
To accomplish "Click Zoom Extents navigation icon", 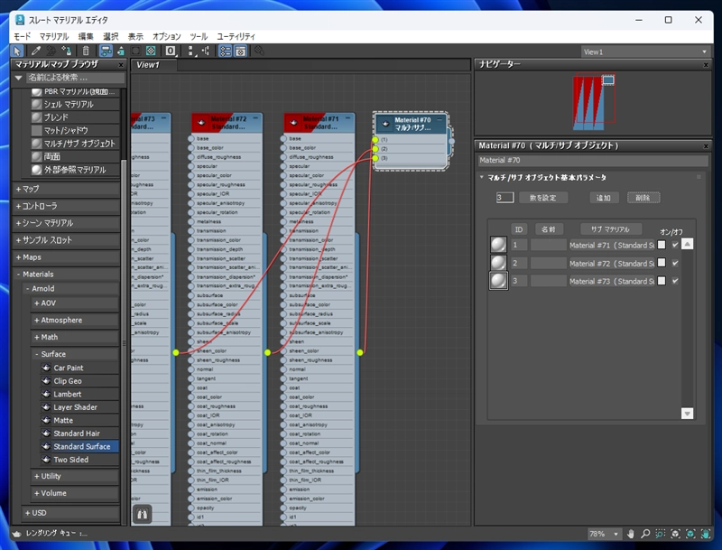I will 675,534.
